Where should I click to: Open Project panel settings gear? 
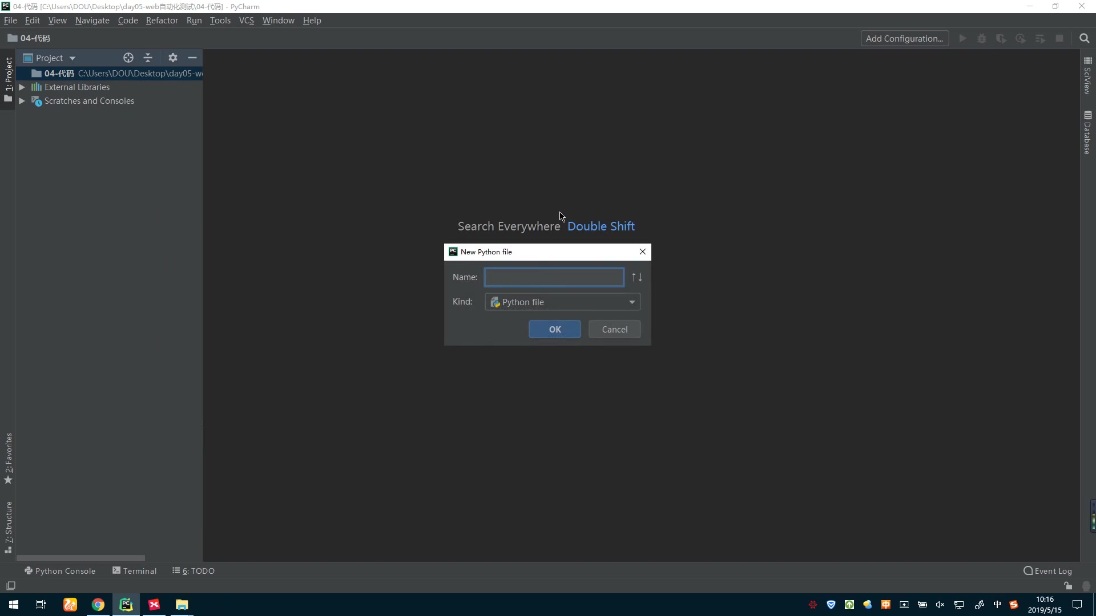pyautogui.click(x=173, y=58)
